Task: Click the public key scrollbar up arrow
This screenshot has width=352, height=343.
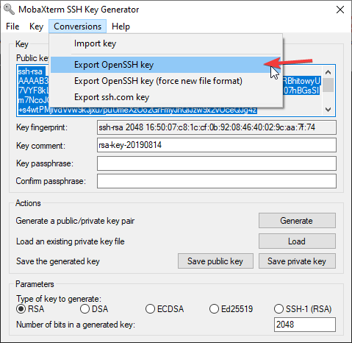Action: point(328,72)
